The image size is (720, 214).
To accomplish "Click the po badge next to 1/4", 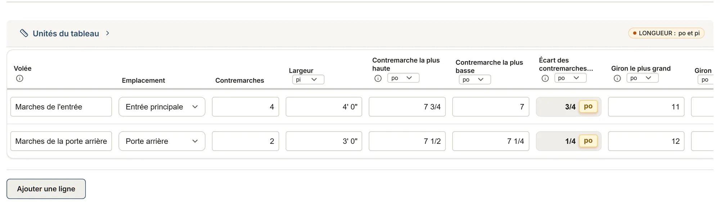I will 588,141.
